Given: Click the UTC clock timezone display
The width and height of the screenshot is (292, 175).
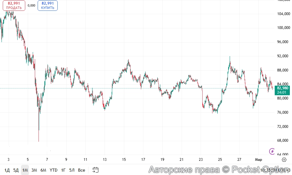Looking at the screenshot, I should [x=275, y=170].
